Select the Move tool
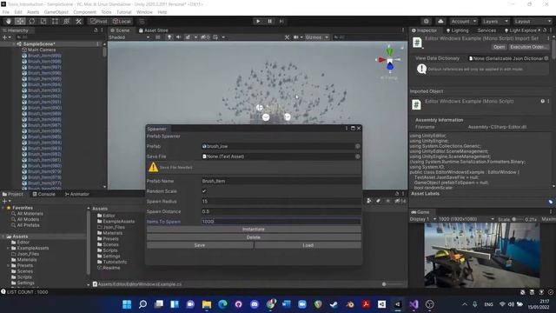Image resolution: width=556 pixels, height=313 pixels. pos(20,21)
